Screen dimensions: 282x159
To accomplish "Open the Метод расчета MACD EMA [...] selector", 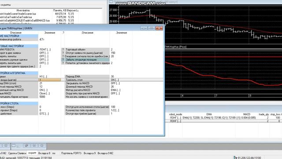I will click(x=115, y=90).
